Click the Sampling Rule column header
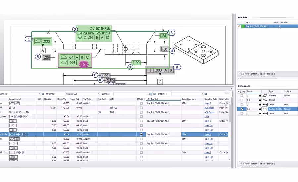Viewport: 298px width, 182px height. click(211, 99)
